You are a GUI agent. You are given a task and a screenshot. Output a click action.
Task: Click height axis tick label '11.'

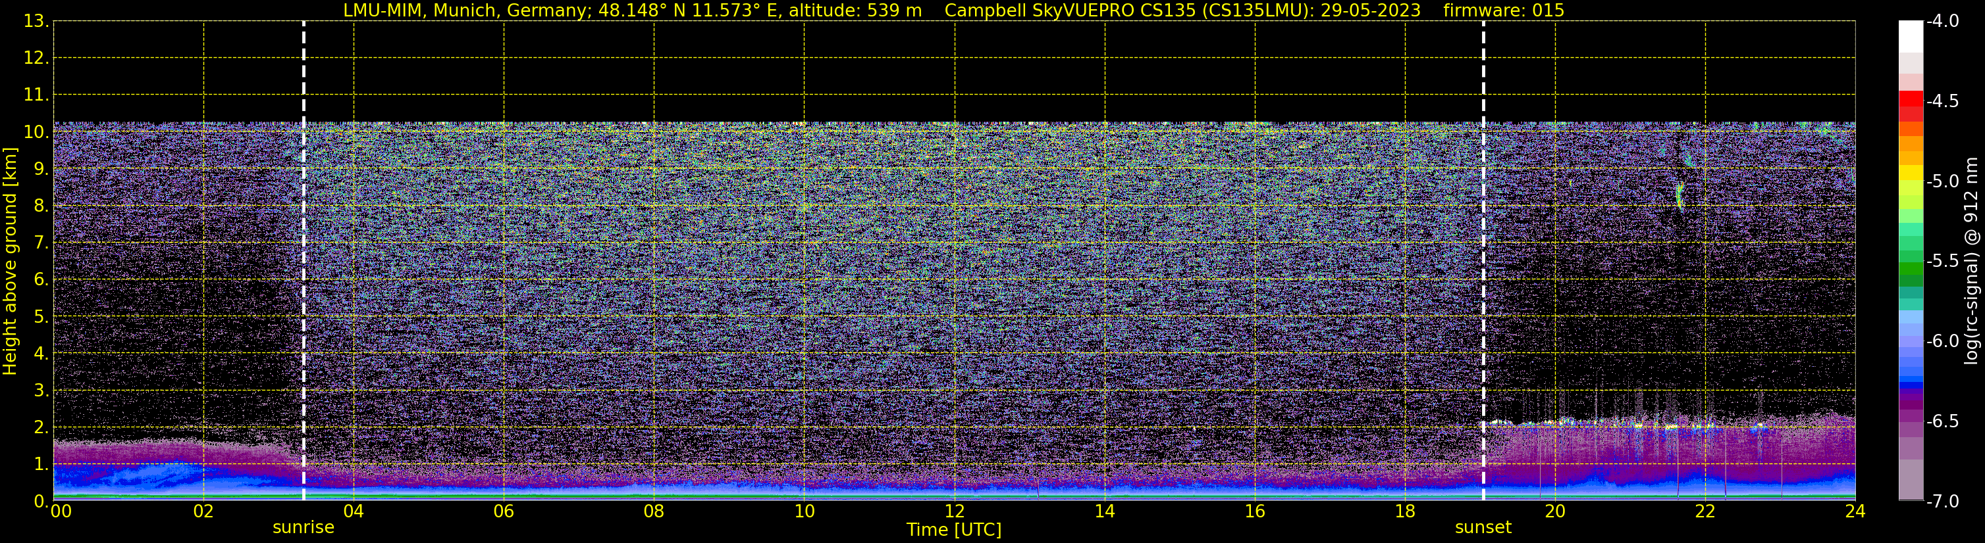[36, 95]
